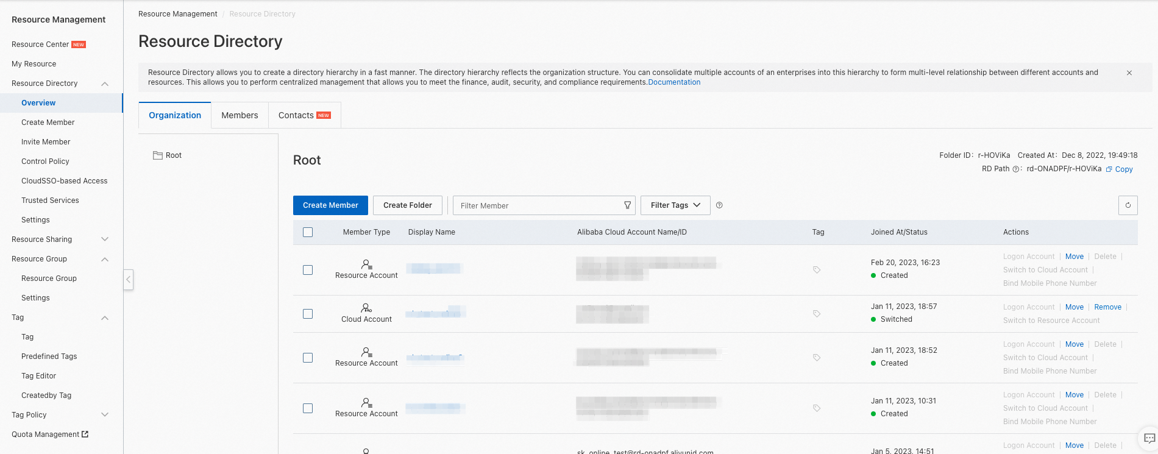The width and height of the screenshot is (1158, 454).
Task: Close the Resource Directory info banner
Action: (1129, 73)
